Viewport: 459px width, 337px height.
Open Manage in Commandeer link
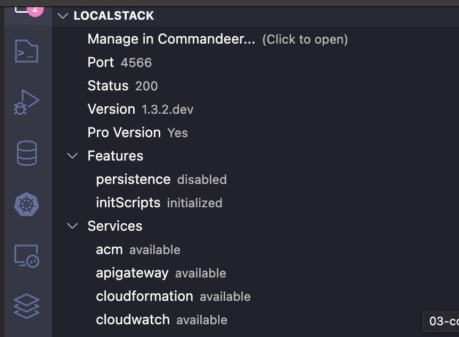[x=171, y=39]
